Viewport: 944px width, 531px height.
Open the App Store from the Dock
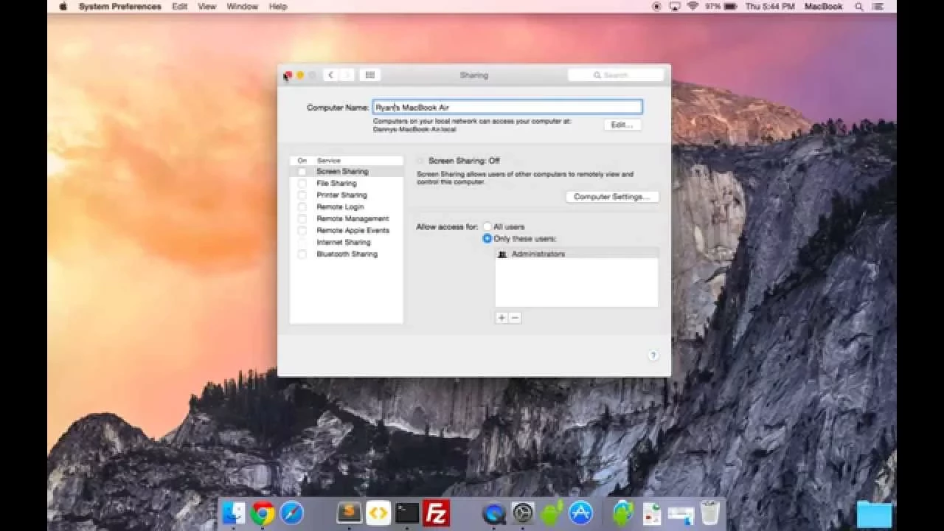(581, 513)
